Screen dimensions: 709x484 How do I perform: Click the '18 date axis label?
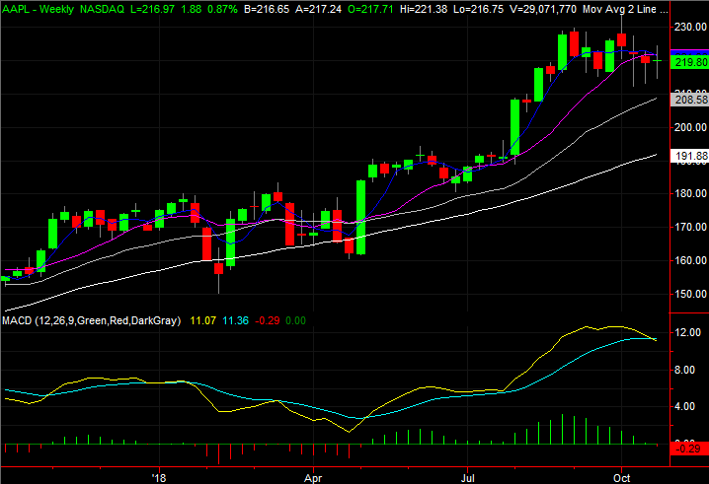159,478
